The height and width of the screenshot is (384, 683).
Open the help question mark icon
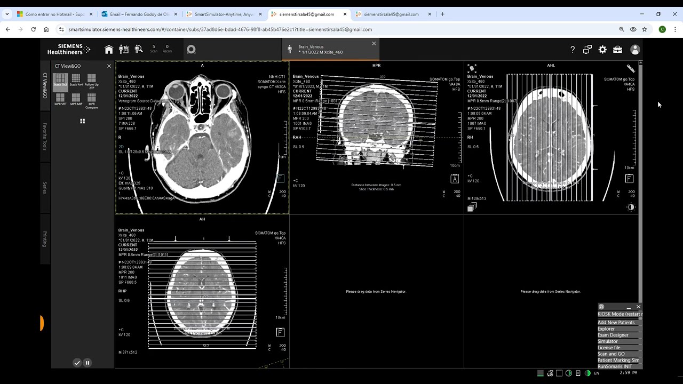(573, 50)
